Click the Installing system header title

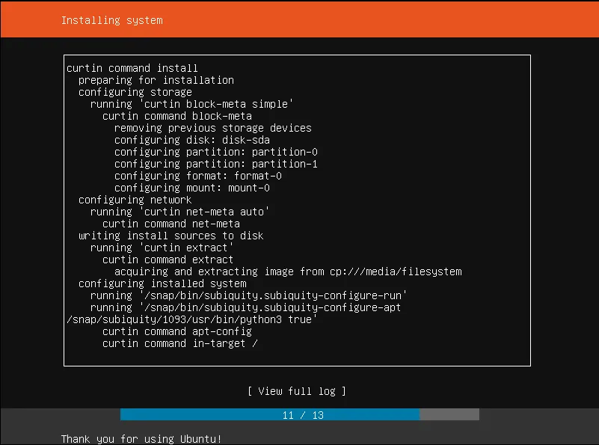coord(111,19)
